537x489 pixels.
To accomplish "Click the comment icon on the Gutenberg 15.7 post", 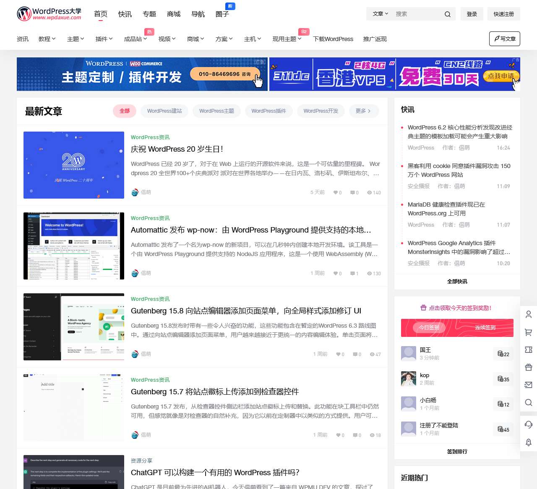I will coord(355,435).
